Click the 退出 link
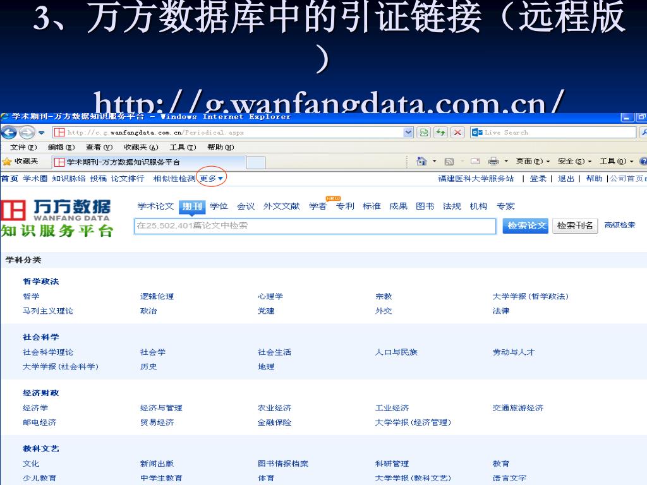This screenshot has width=647, height=485. [x=566, y=179]
